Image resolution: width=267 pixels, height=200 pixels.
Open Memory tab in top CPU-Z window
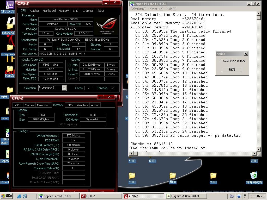[64, 11]
